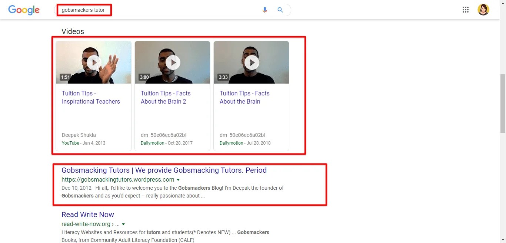Play the Facts About the Brain 2 video
Screen dimensions: 506x243
(173, 62)
